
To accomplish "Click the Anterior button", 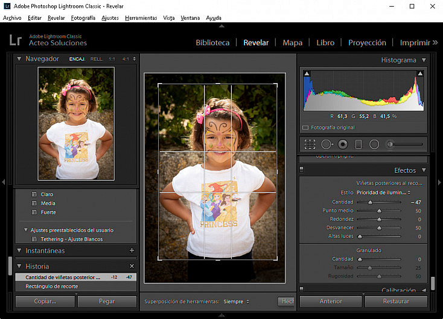I will coord(331,302).
